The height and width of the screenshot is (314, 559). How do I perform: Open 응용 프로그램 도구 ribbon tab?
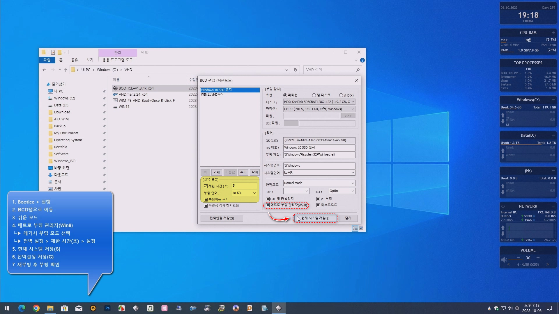[x=118, y=60]
